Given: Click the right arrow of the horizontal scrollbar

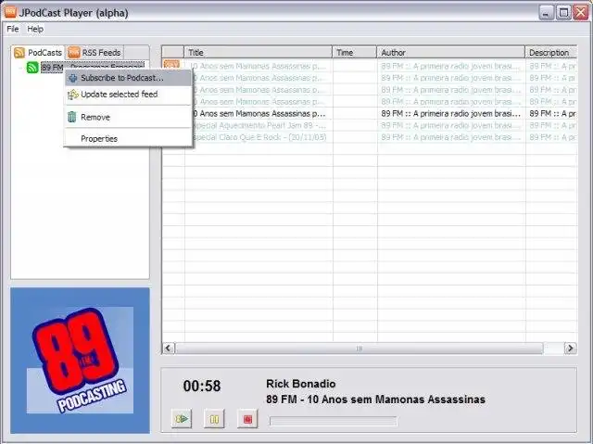Looking at the screenshot, I should [x=571, y=348].
